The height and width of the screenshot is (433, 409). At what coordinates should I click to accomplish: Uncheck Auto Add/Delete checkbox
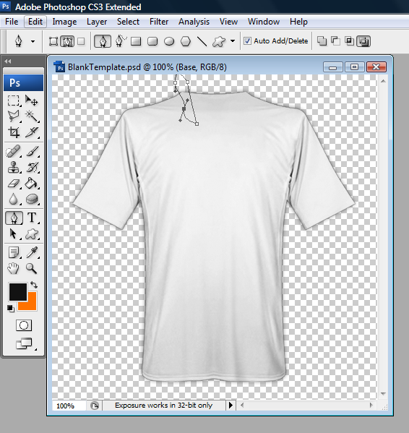[247, 41]
